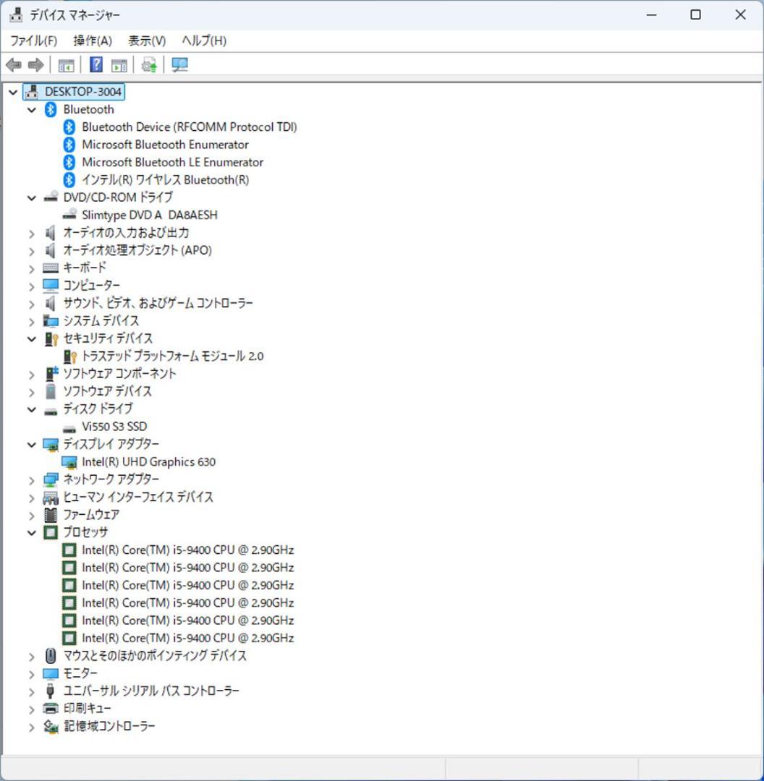Expand the ソフトウェア デバイス category
This screenshot has height=781, width=764.
[32, 392]
